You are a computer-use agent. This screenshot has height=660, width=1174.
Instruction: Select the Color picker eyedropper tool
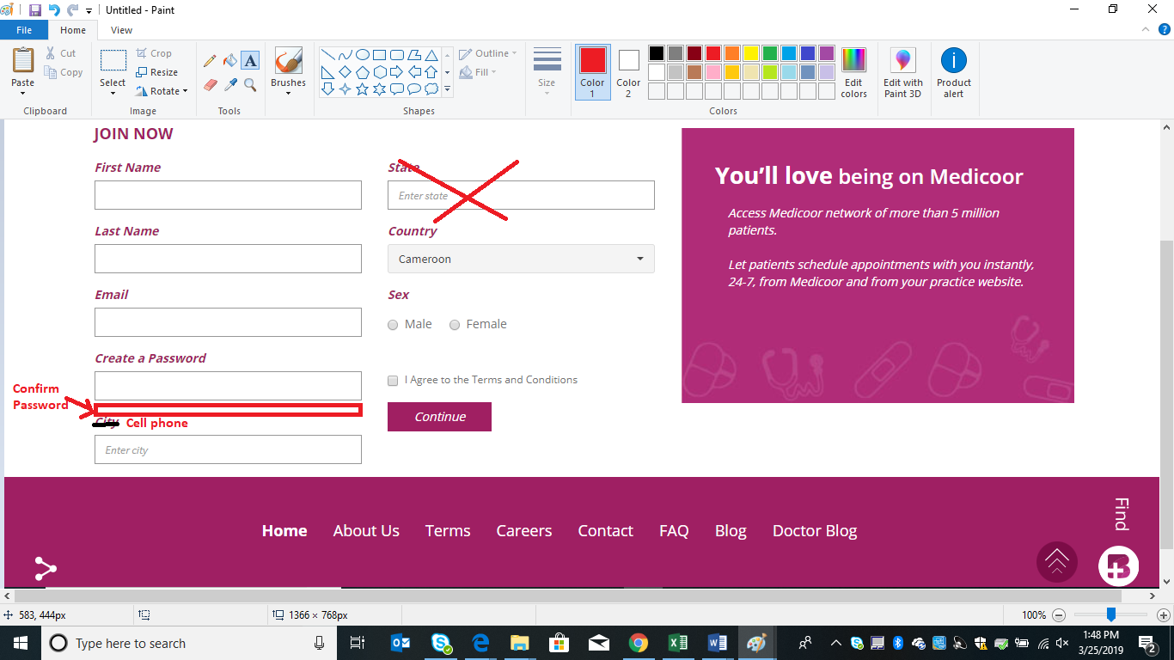(x=229, y=84)
